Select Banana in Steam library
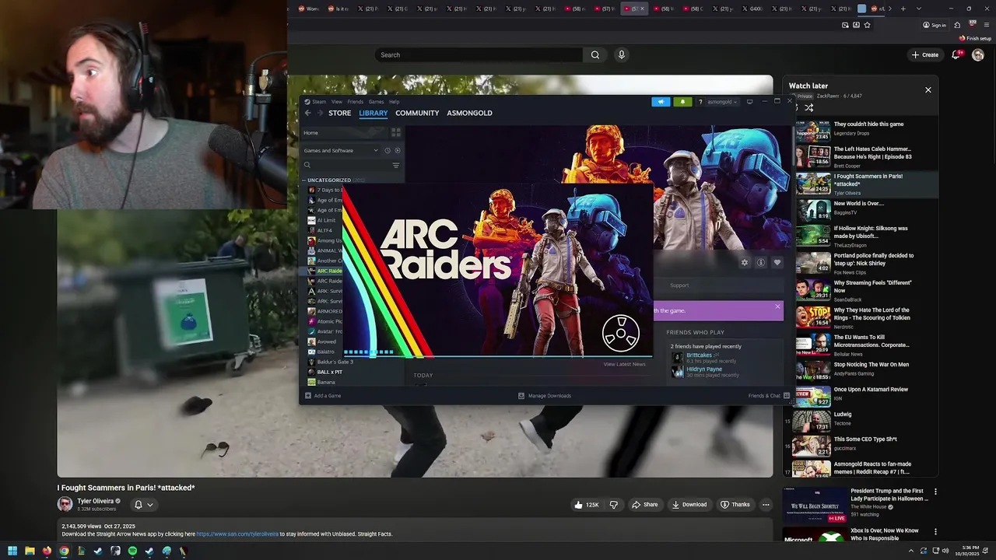The width and height of the screenshot is (996, 560). point(325,382)
